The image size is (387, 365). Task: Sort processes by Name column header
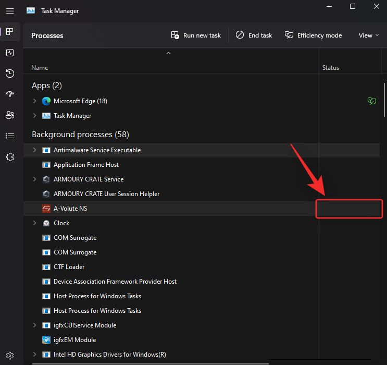[40, 68]
